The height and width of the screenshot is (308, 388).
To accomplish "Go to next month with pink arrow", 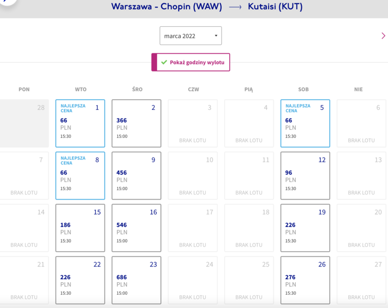I will click(383, 36).
